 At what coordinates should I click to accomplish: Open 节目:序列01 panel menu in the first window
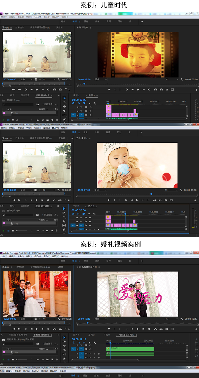click(90, 27)
